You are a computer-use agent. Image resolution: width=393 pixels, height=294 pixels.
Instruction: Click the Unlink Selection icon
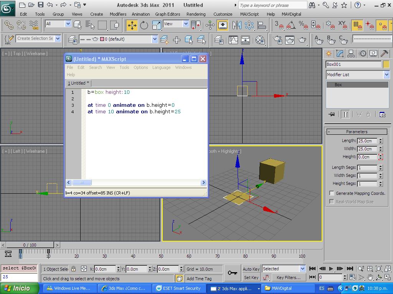coord(21,25)
